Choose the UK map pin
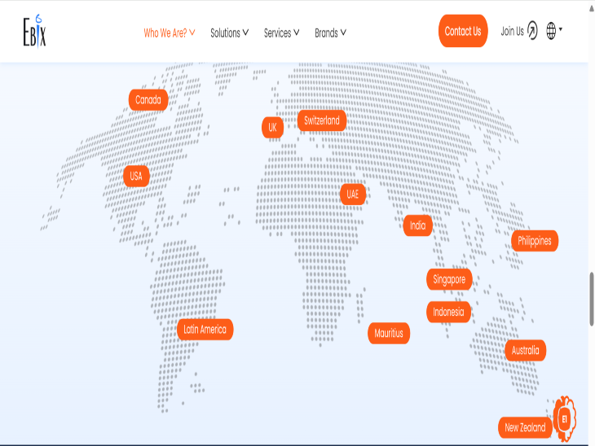The image size is (595, 446). click(272, 128)
